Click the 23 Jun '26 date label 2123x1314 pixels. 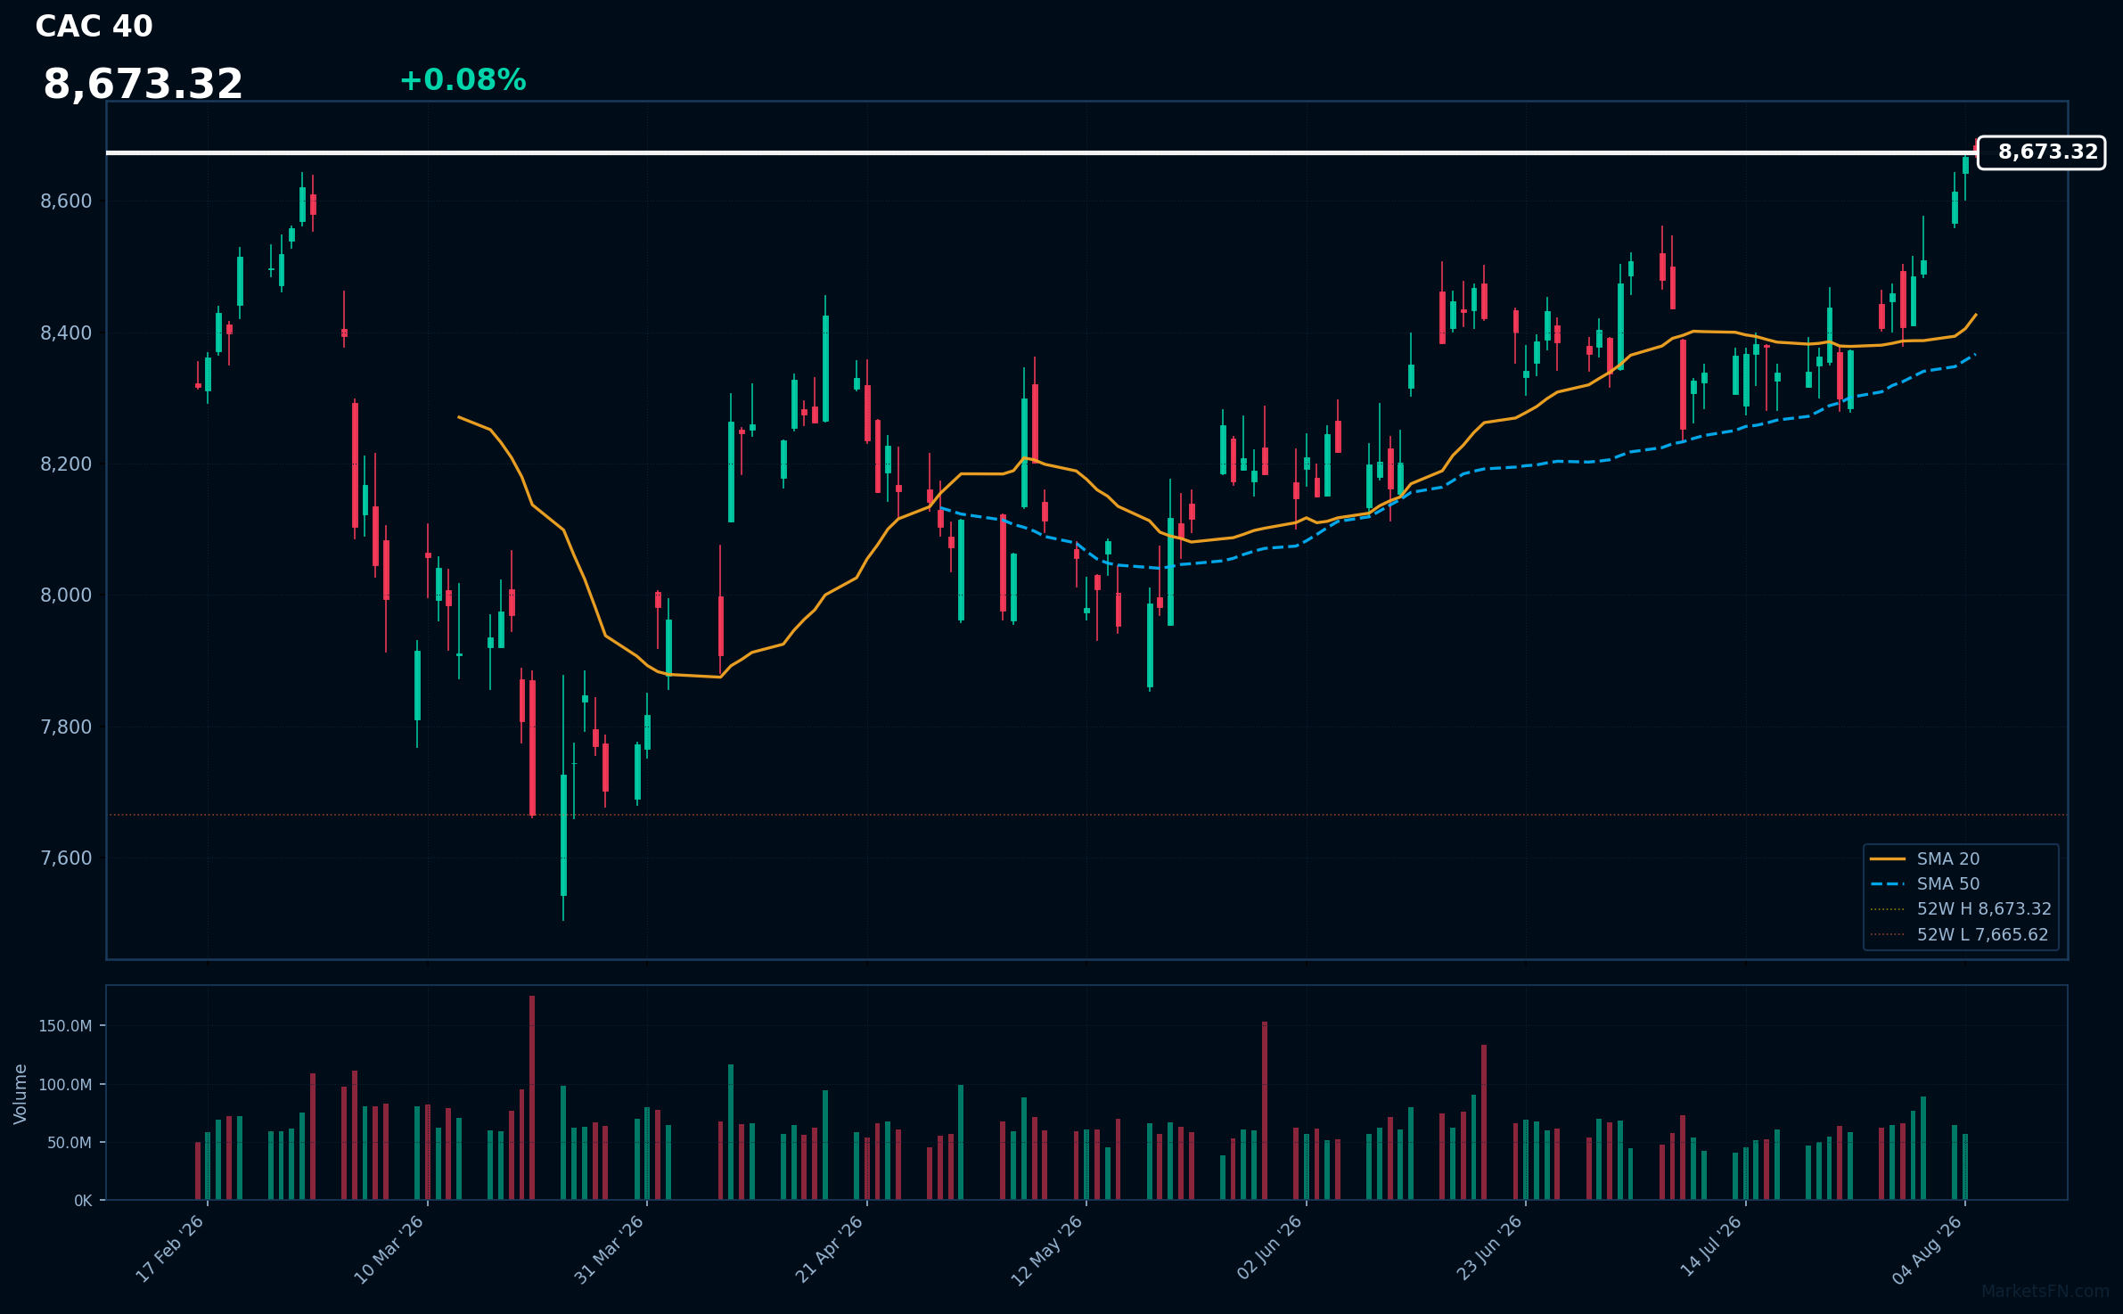1488,1248
